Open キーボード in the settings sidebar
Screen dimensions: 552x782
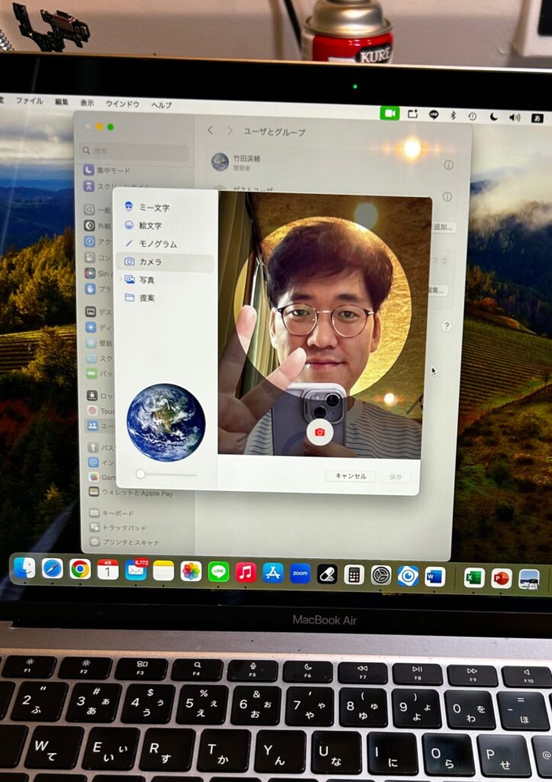pos(111,512)
